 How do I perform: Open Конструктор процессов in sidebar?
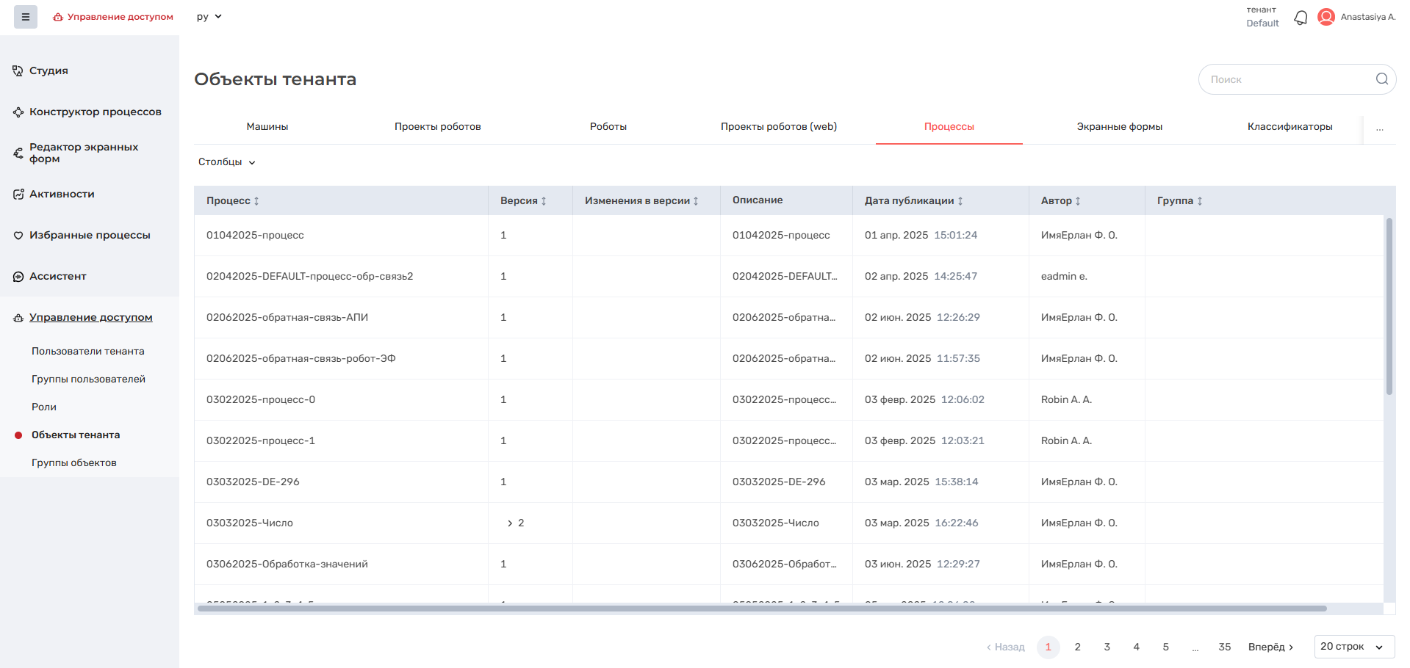[95, 112]
